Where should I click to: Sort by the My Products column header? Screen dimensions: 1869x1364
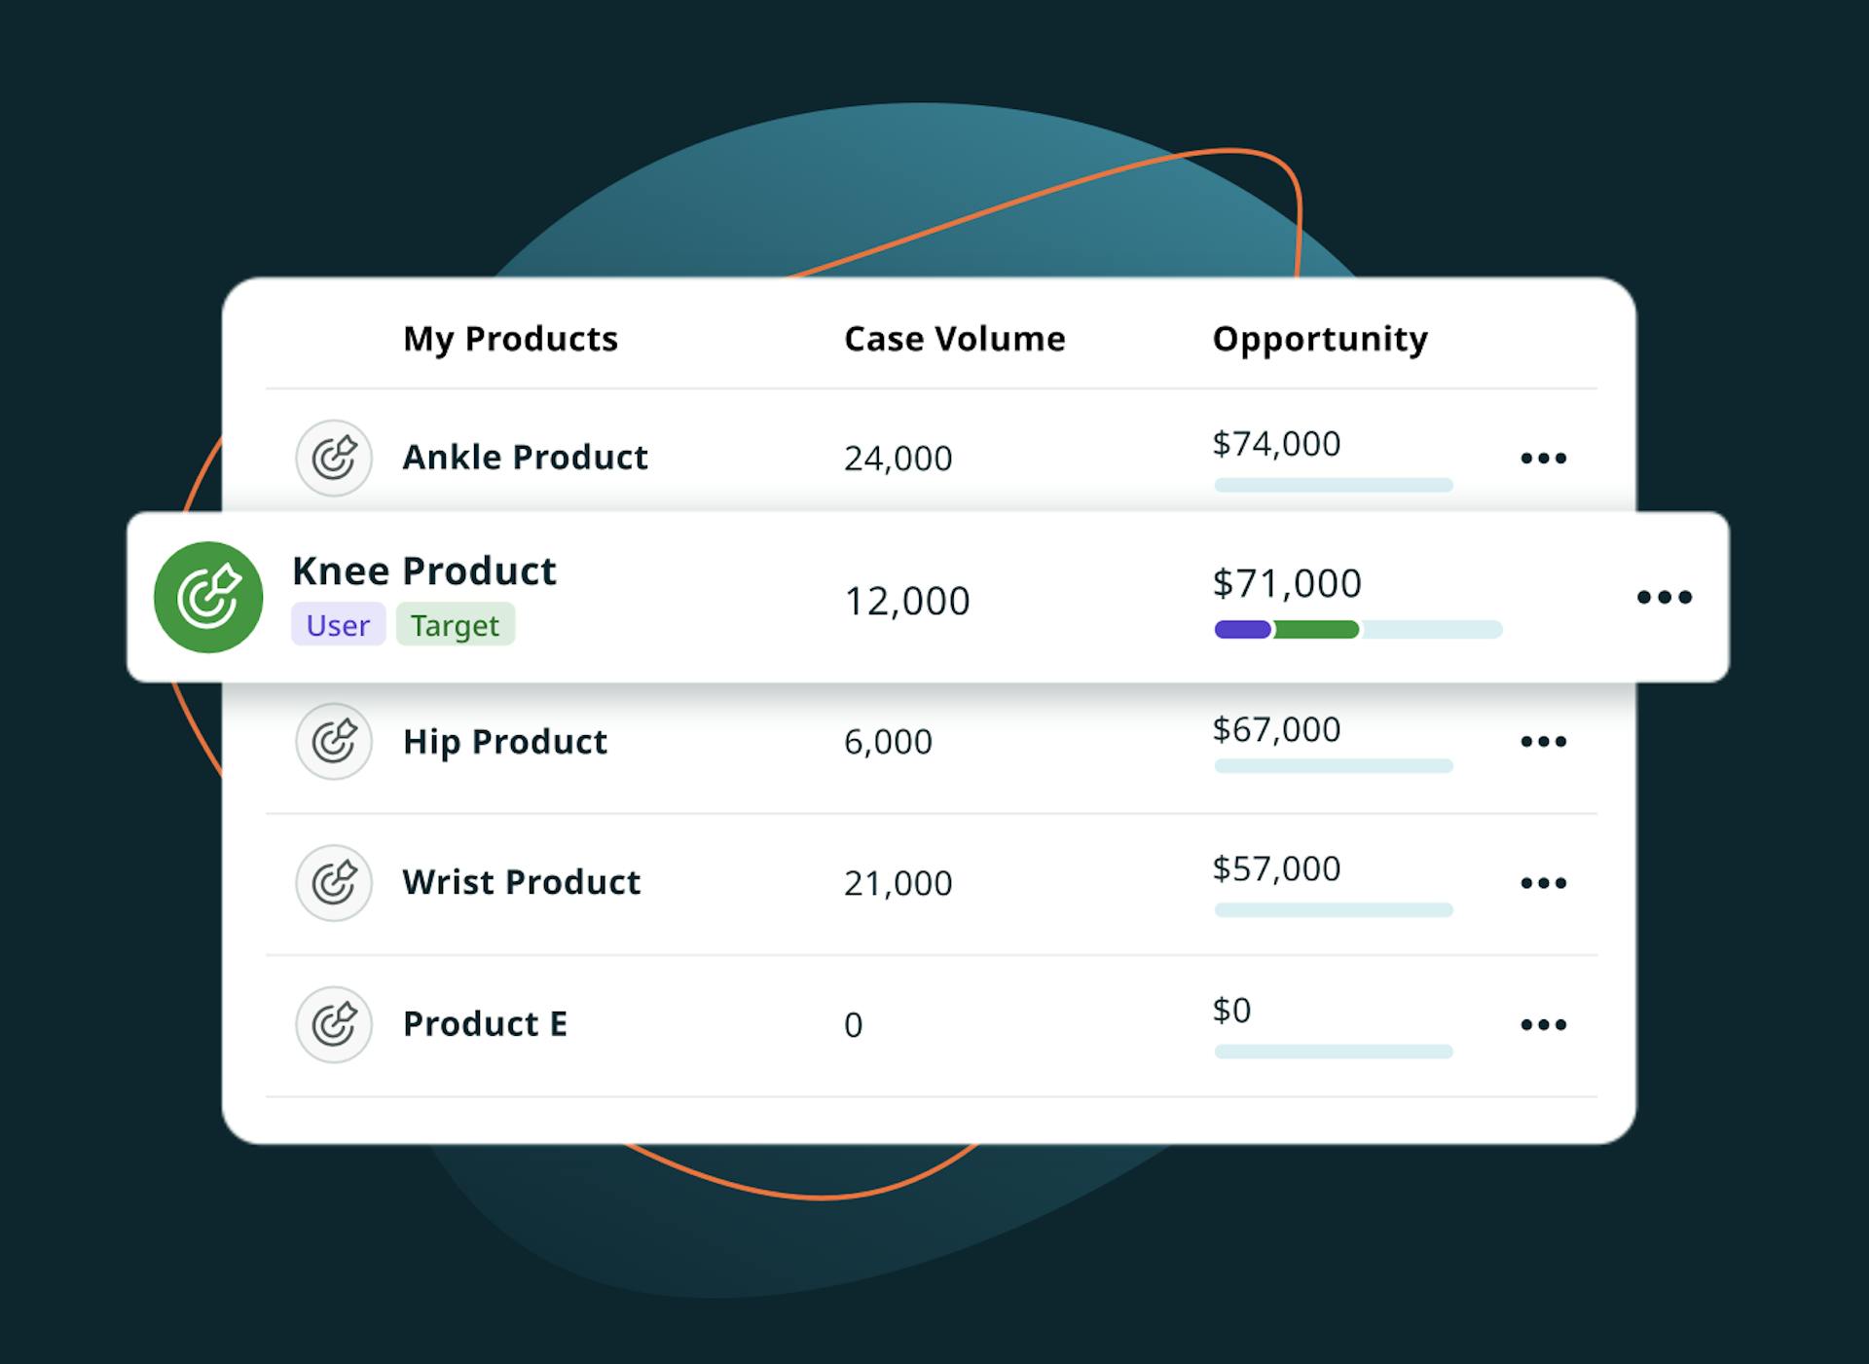pos(511,338)
